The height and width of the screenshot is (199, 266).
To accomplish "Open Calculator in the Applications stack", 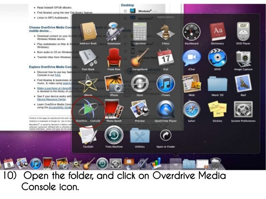I will 140,32.
